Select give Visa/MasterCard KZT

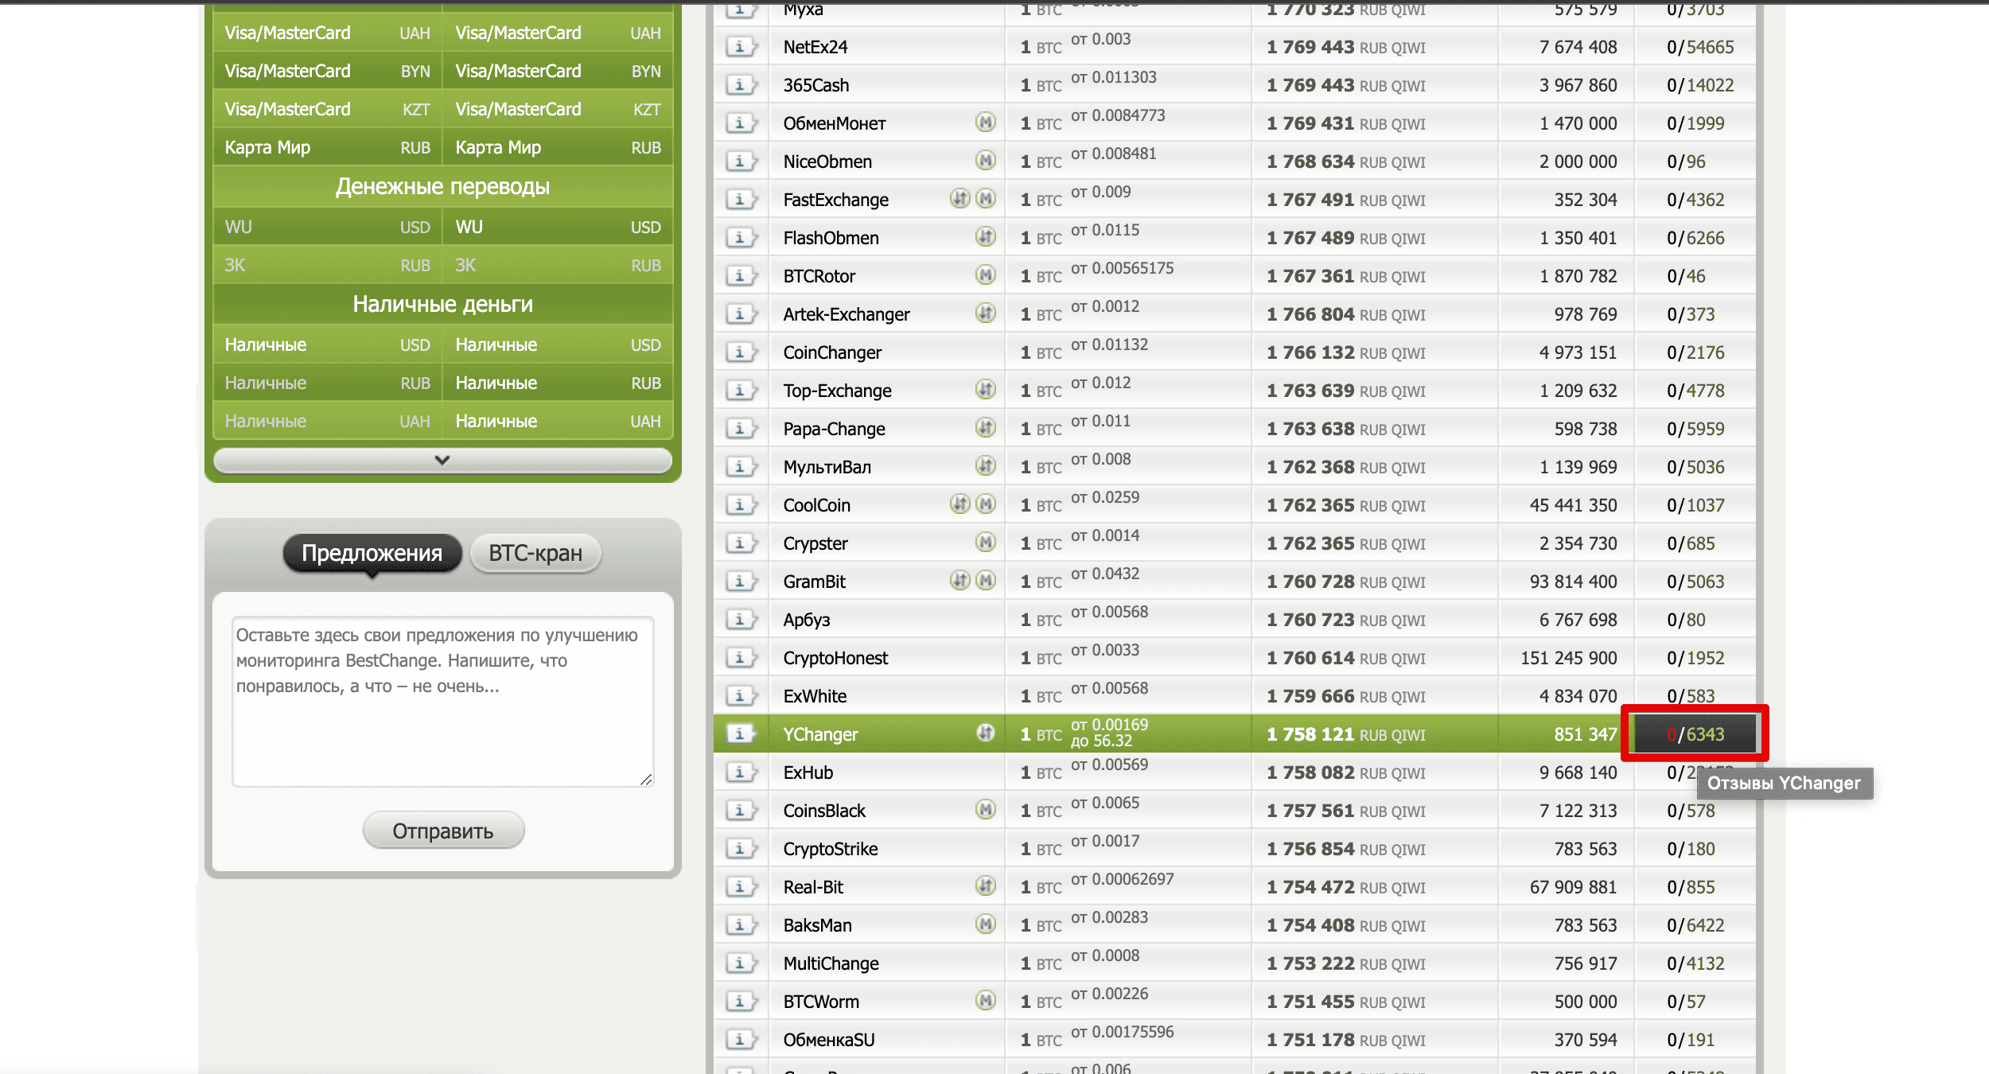(x=327, y=110)
